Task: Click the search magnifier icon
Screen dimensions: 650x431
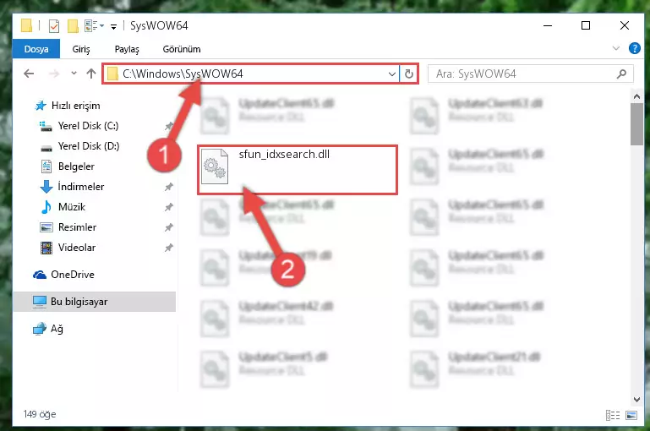Action: click(x=621, y=74)
